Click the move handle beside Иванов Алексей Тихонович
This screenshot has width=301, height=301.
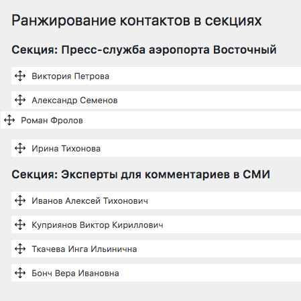20,200
